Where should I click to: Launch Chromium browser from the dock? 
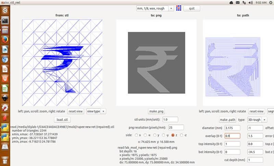[5, 59]
